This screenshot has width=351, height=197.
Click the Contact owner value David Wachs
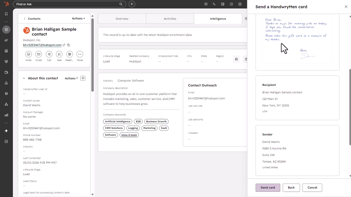pyautogui.click(x=32, y=105)
